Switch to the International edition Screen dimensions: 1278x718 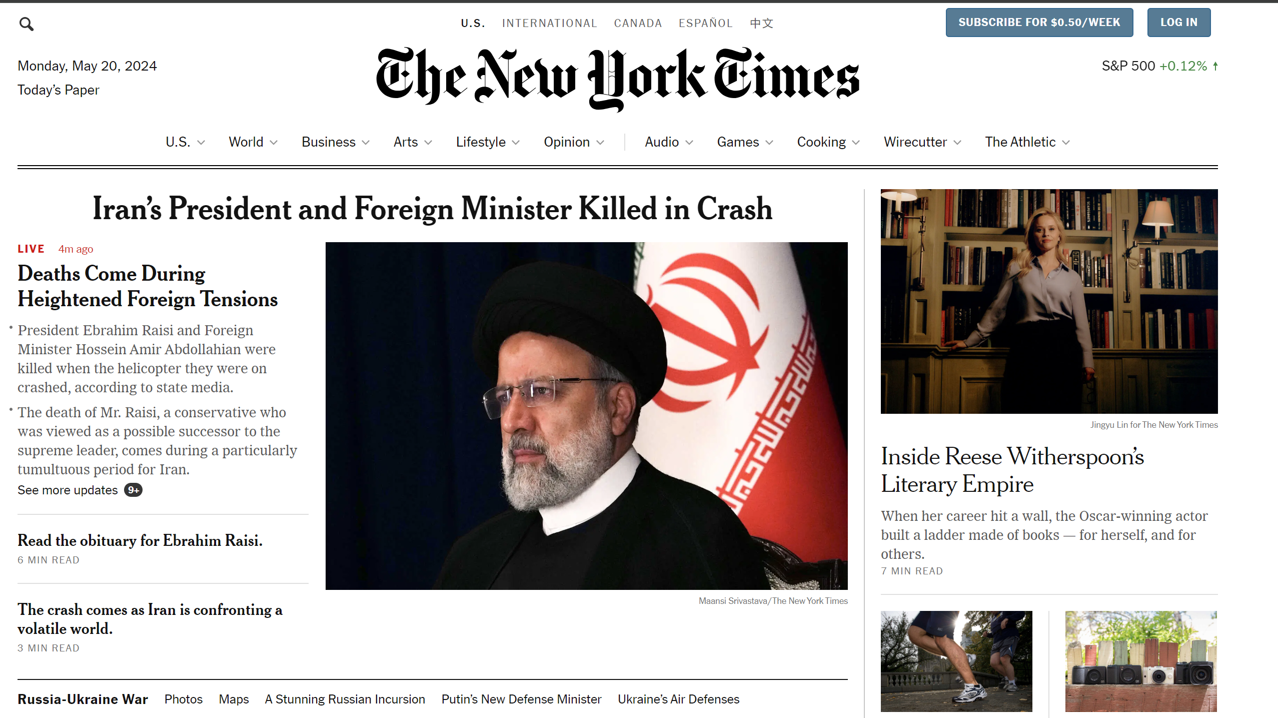point(549,23)
